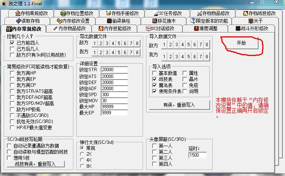285x176 pixels.
Task: Enable 抗性无效(SC/3RD) checkbox
Action: [x=12, y=121]
